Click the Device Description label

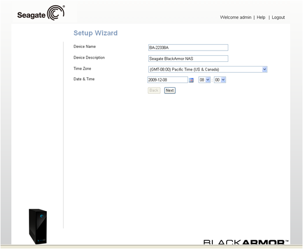point(89,58)
